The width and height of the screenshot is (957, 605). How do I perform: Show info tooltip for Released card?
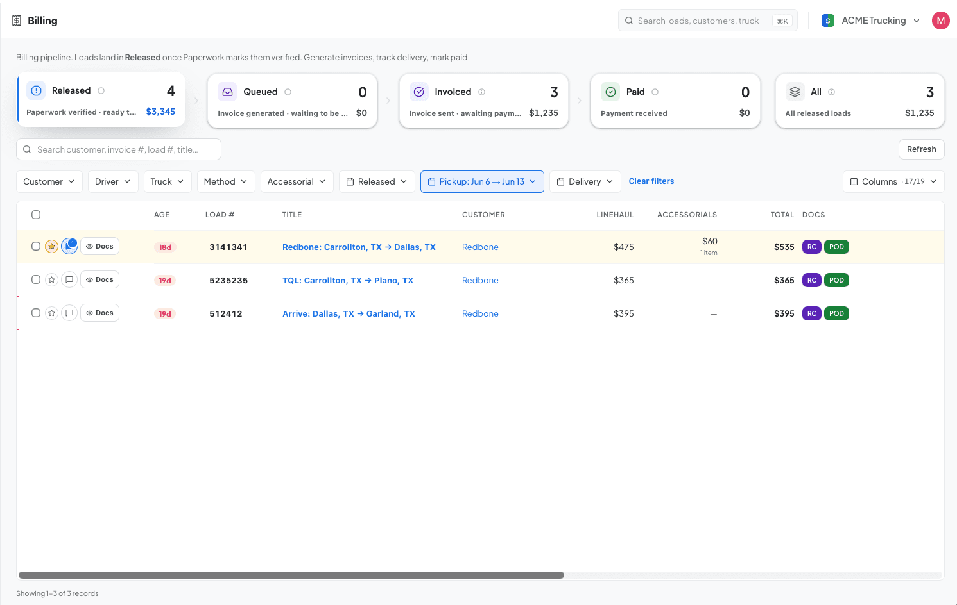[x=101, y=91]
